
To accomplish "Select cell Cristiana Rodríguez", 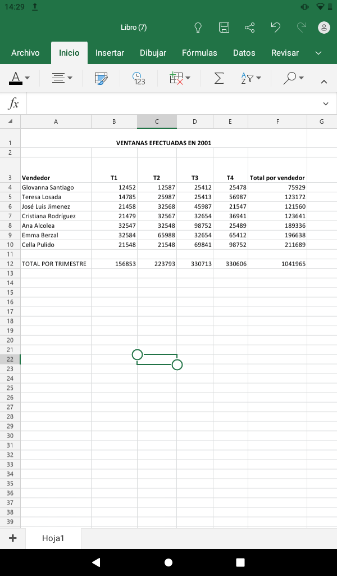I will (x=56, y=216).
